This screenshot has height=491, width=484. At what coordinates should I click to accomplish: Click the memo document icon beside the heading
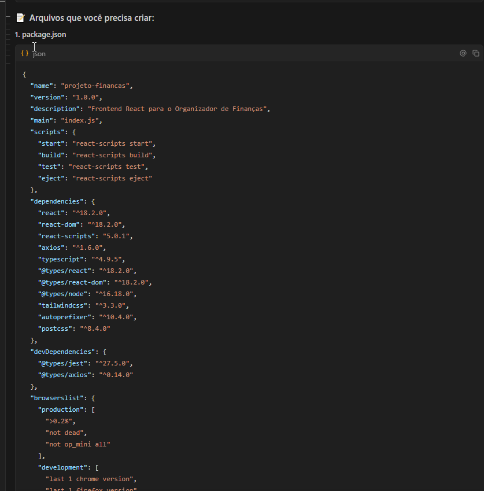20,17
